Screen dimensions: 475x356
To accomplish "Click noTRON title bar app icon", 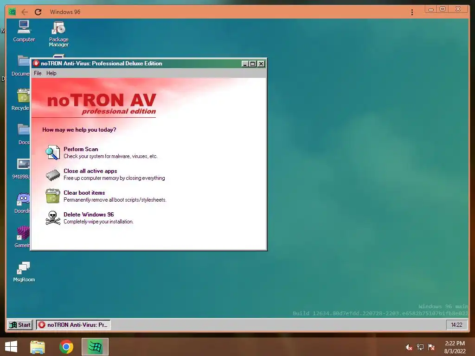I will click(36, 63).
